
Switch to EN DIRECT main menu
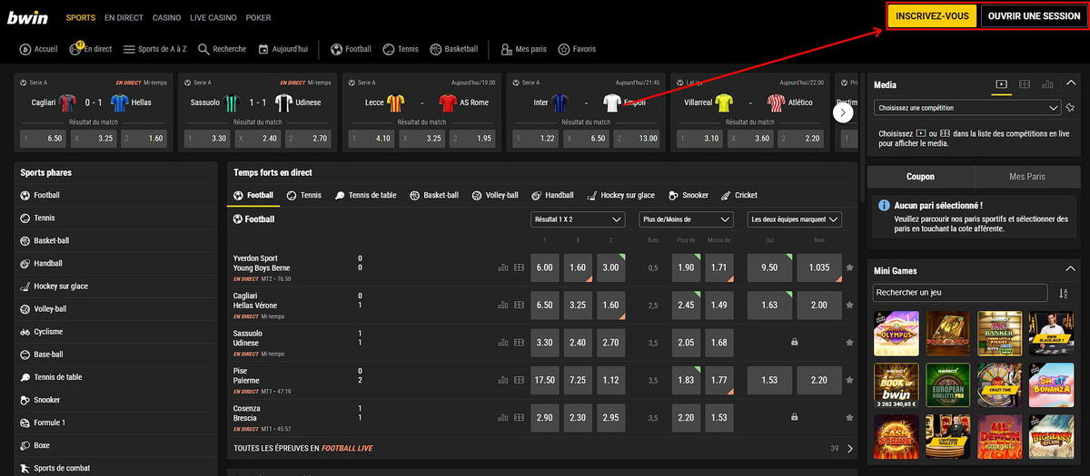coord(123,17)
